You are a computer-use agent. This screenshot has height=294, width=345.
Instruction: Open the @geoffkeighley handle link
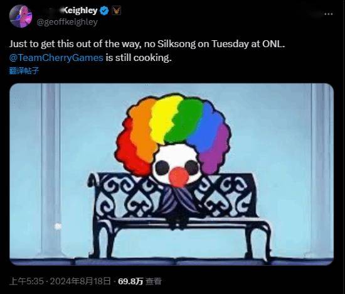coord(67,22)
